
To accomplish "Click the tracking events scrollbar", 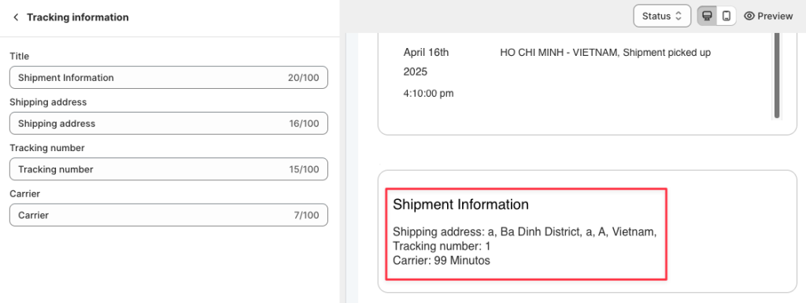I will click(x=777, y=76).
